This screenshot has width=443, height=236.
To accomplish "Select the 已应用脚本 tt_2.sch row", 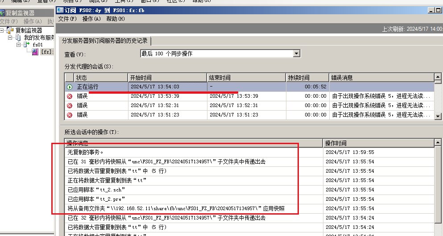I will 249,189.
